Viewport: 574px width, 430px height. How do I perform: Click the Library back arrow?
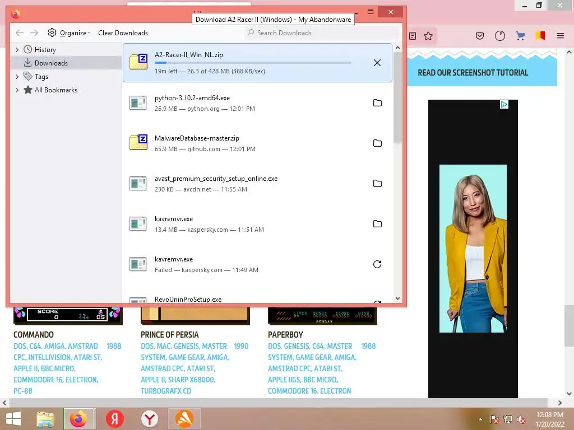(x=20, y=33)
